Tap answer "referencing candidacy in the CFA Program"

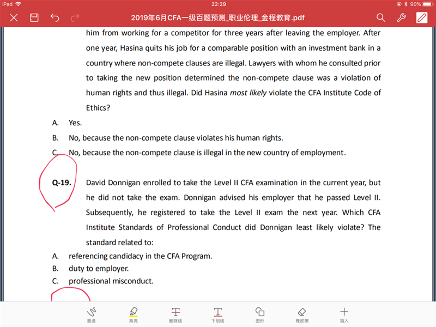[140, 256]
